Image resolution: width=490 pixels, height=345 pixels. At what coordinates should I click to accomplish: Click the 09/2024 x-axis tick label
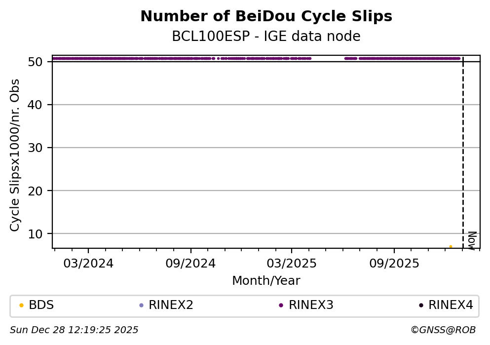tap(190, 263)
